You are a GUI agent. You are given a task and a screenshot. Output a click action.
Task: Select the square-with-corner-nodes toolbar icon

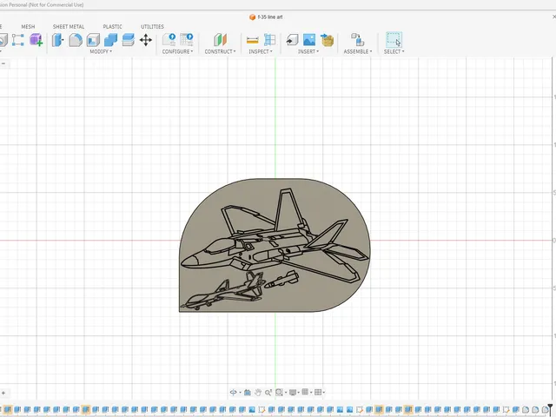[x=17, y=40]
